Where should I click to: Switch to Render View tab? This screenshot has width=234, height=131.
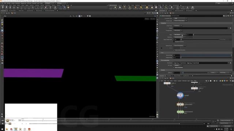(21, 11)
